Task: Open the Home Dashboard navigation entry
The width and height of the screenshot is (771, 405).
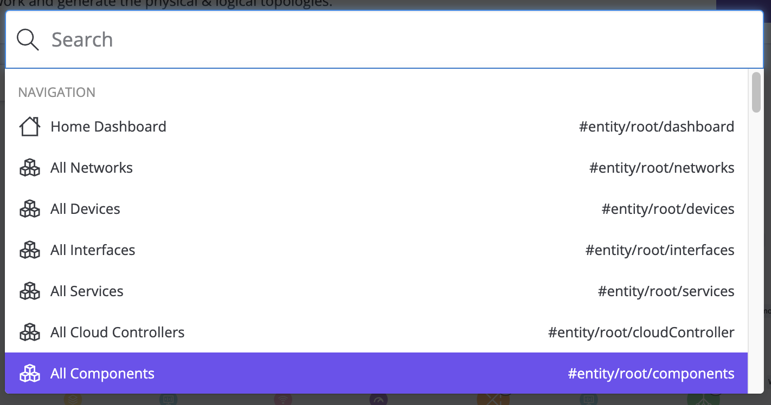Action: [x=108, y=126]
